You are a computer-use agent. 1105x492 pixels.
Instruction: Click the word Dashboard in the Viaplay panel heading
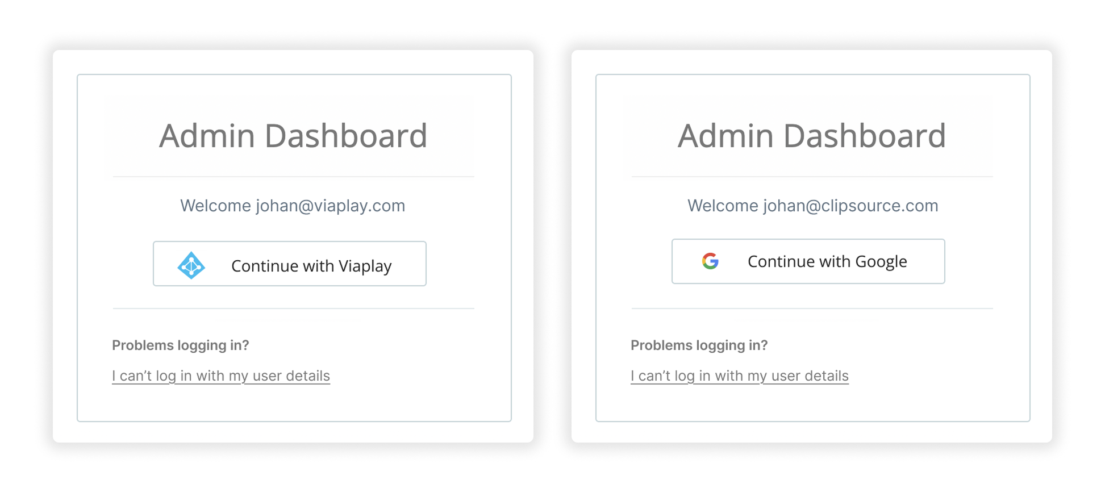[x=345, y=136]
